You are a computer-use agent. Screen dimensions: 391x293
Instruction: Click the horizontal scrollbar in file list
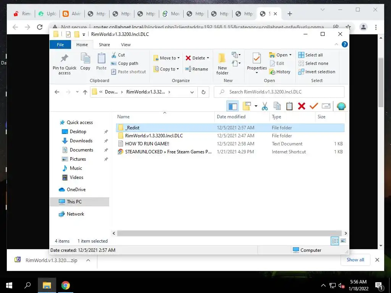point(229,233)
